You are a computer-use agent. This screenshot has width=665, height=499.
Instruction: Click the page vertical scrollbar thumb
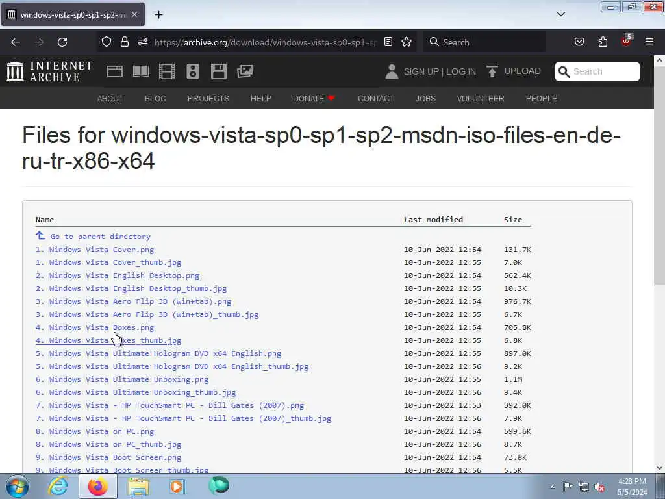[x=659, y=176]
